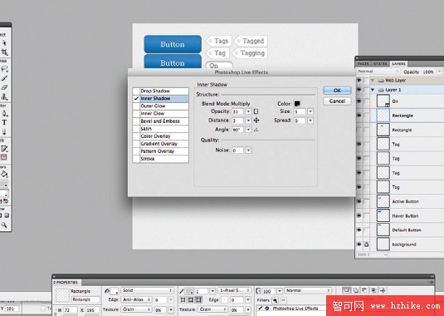Open the Properties panel options menu
The height and width of the screenshot is (316, 444).
click(x=431, y=282)
